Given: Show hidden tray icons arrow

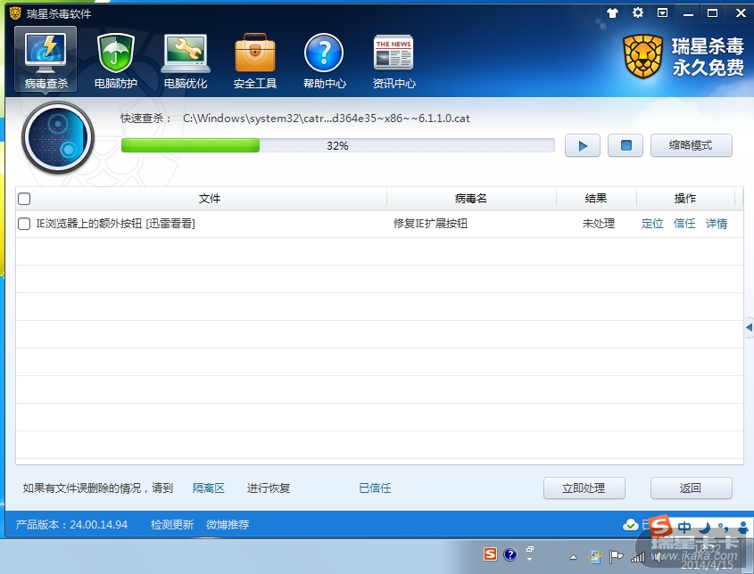Looking at the screenshot, I should click(573, 557).
